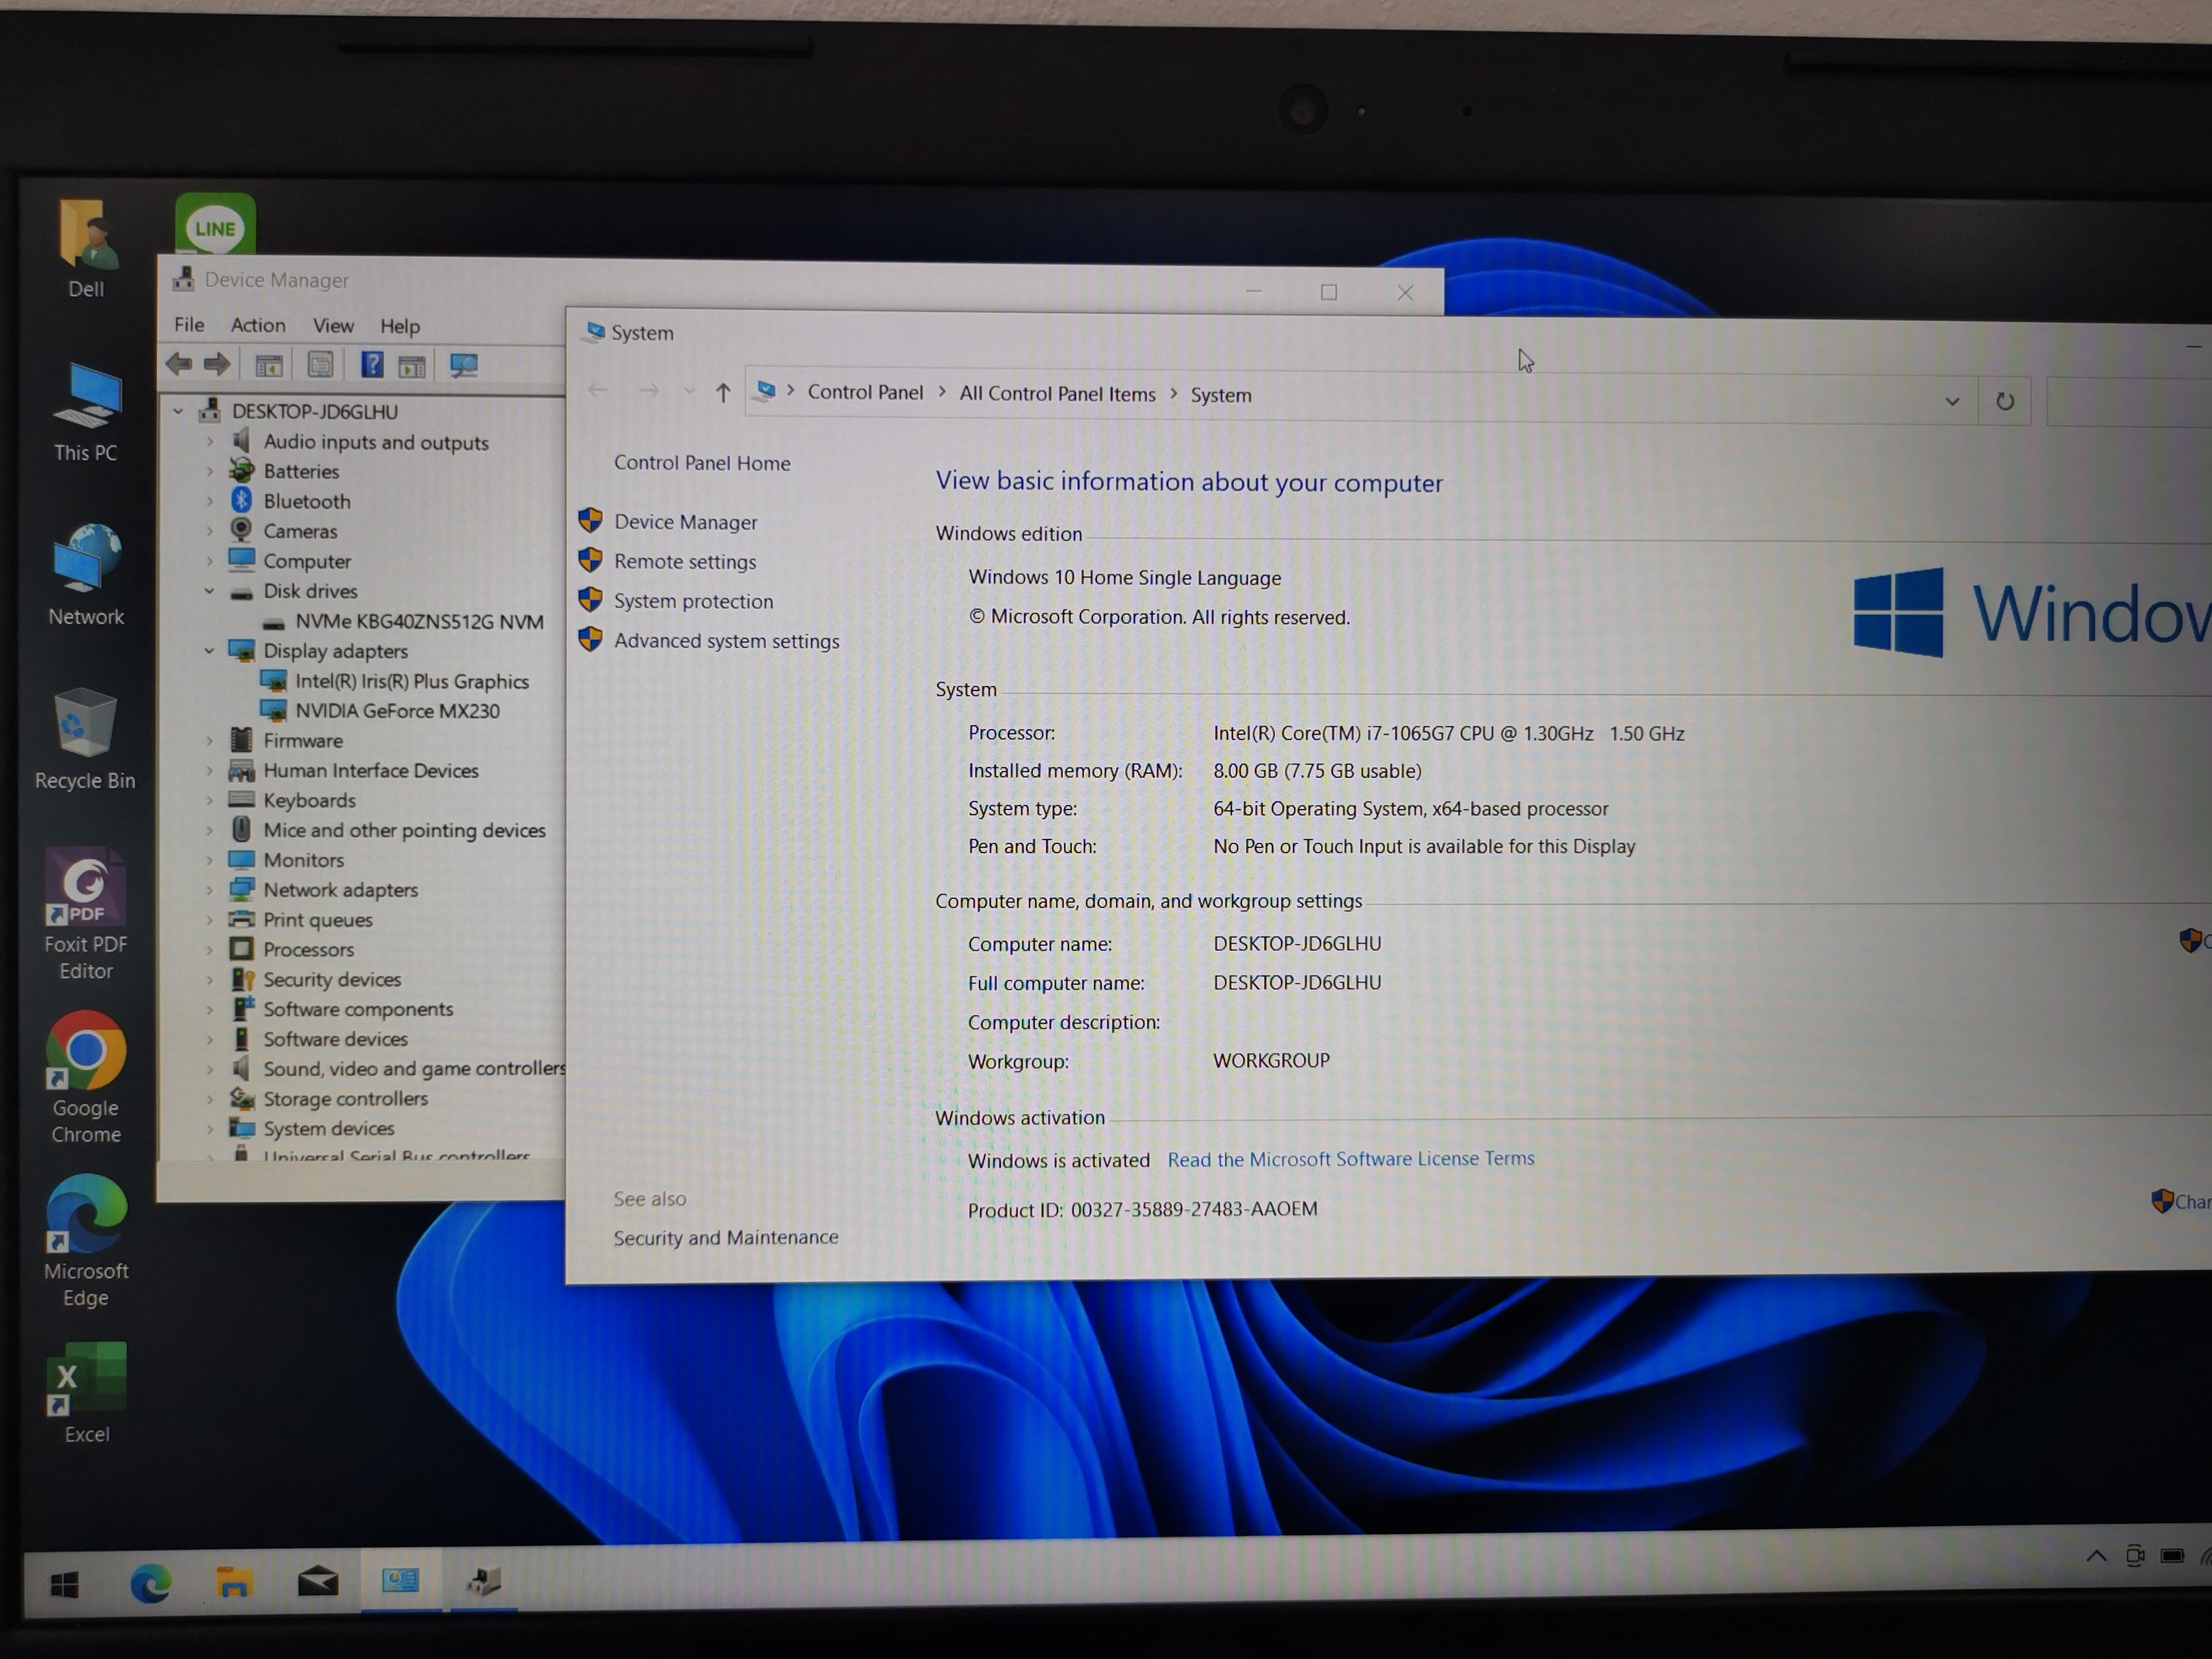Click the Properties icon in Device Manager toolbar
This screenshot has height=1659, width=2212.
click(x=321, y=364)
